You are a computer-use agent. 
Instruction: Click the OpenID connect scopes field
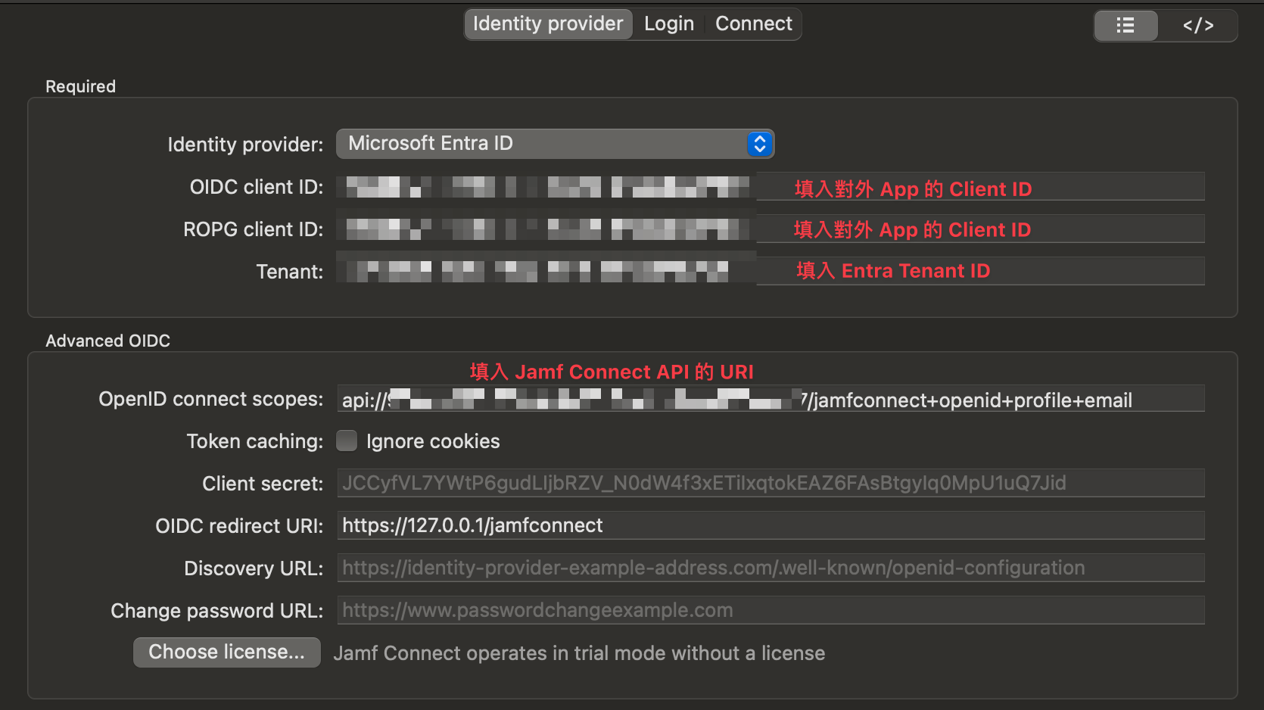point(770,400)
